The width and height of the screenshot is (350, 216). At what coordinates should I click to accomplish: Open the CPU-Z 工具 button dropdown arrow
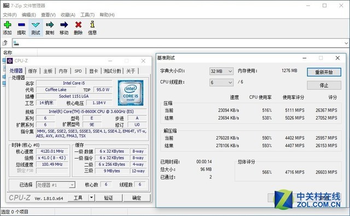pyautogui.click(x=91, y=198)
